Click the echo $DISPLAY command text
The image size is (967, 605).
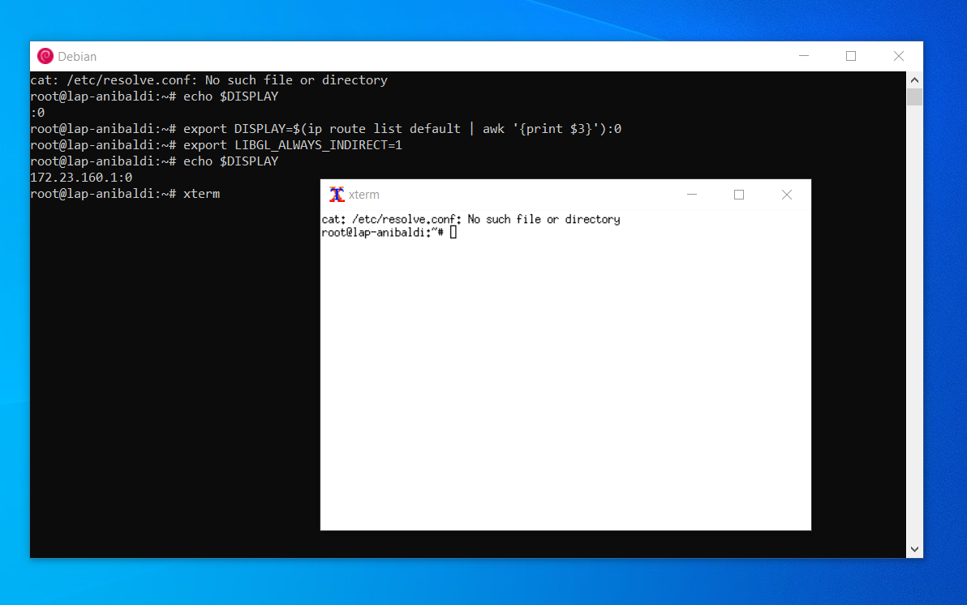[231, 161]
